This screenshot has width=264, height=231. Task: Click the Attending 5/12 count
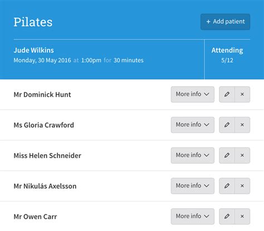227,55
